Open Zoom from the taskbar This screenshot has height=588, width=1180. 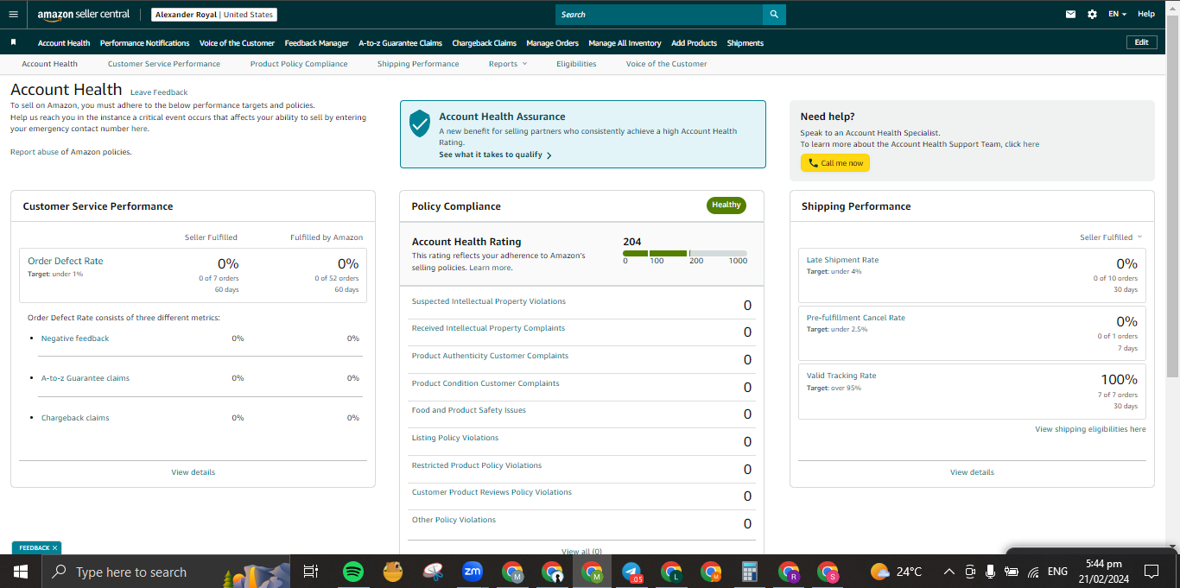tap(472, 572)
